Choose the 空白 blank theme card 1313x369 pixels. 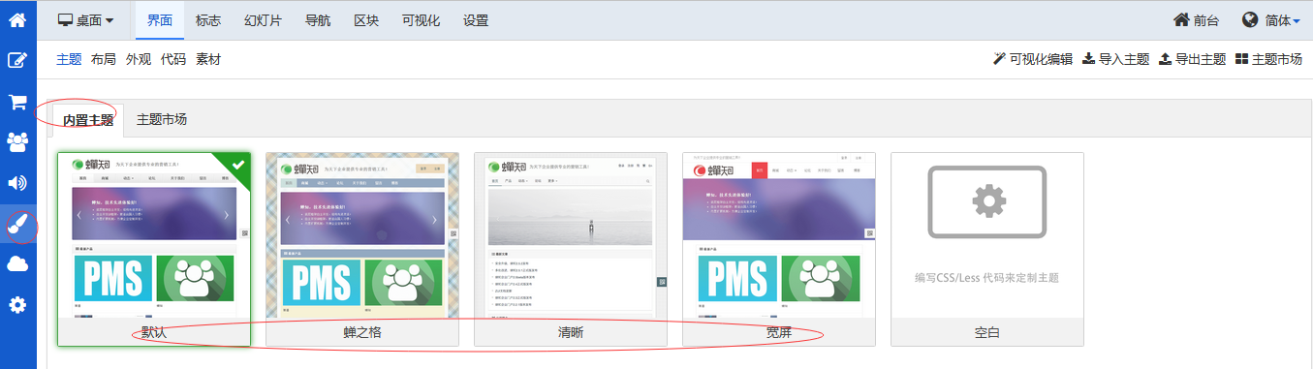(x=986, y=249)
